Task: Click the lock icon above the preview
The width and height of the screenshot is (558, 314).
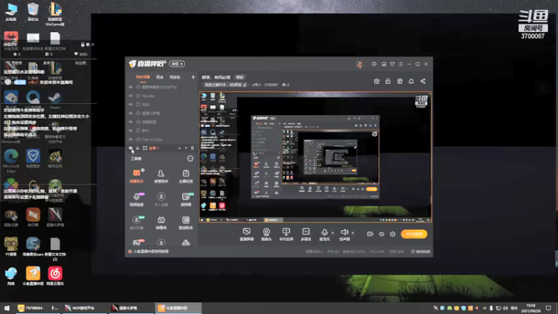Action: (x=388, y=81)
